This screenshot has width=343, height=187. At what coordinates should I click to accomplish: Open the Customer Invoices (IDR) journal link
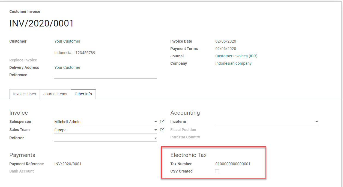[x=236, y=56]
